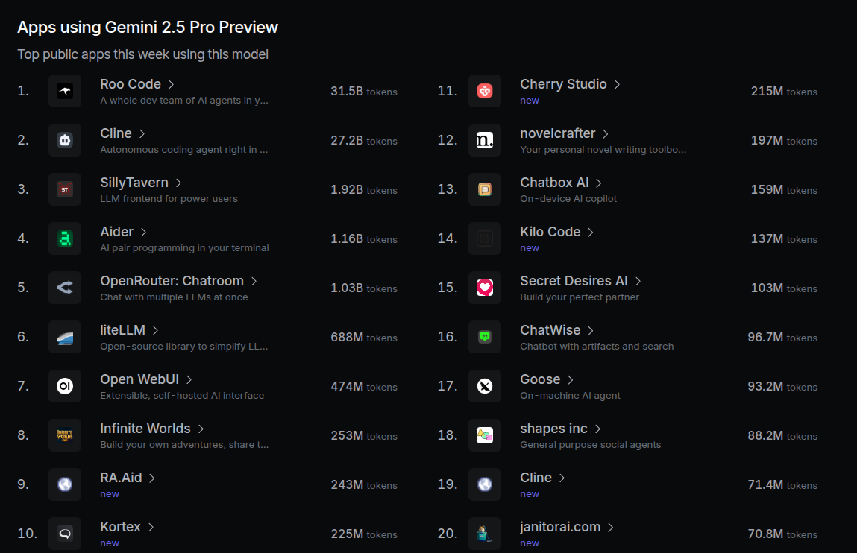
Task: Click the liteLLM train icon
Action: click(x=64, y=337)
